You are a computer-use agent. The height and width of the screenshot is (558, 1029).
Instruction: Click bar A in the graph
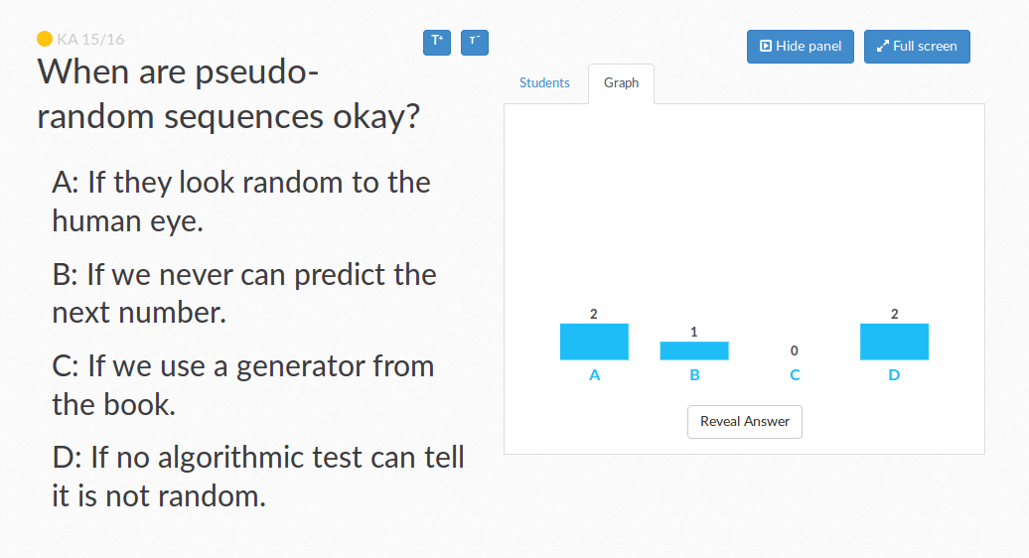[594, 342]
